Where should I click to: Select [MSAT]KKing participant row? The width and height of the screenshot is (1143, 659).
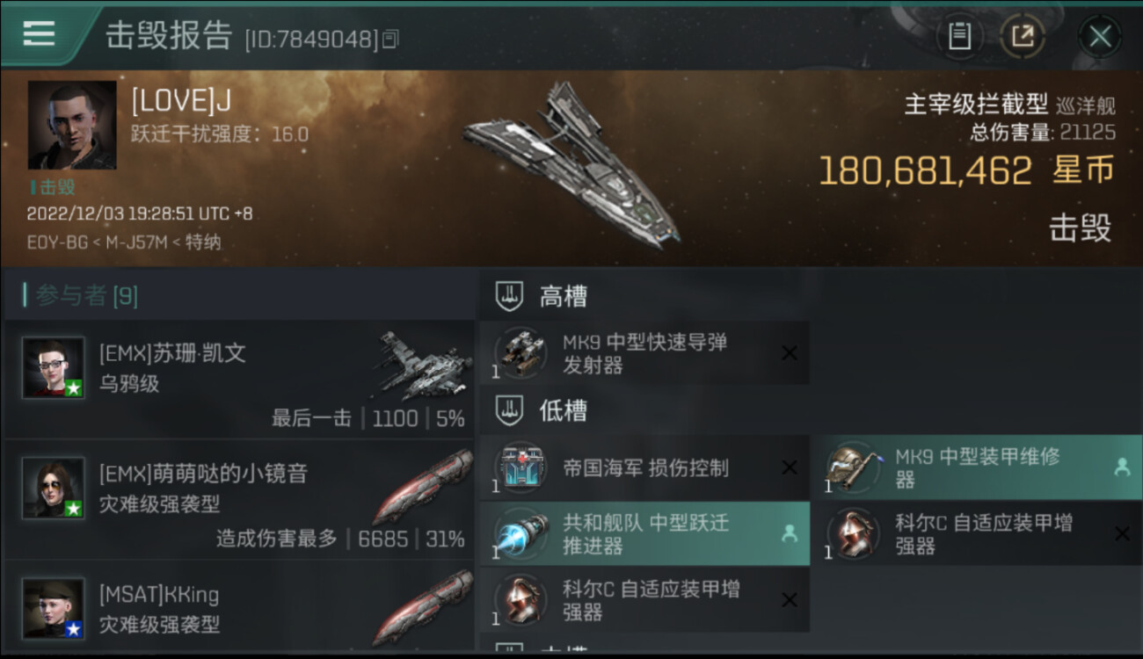pos(239,610)
